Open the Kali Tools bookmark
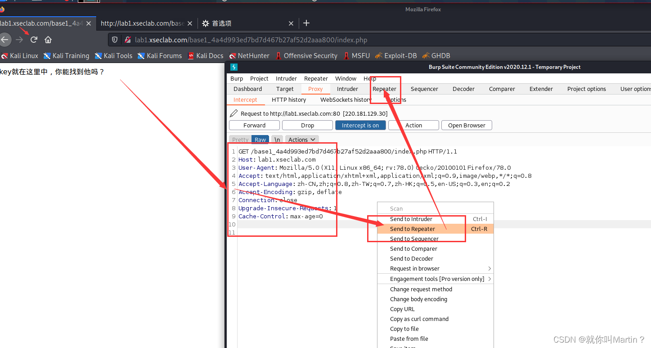Image resolution: width=651 pixels, height=348 pixels. tap(113, 56)
